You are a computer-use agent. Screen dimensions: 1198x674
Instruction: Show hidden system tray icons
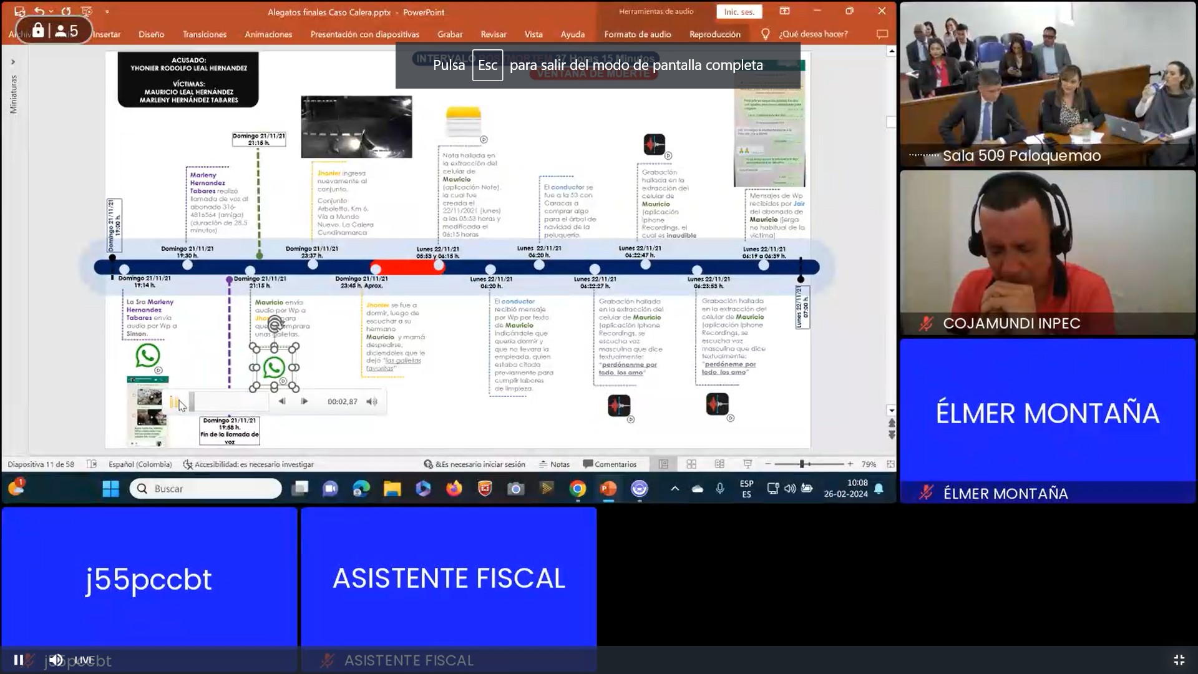tap(675, 489)
